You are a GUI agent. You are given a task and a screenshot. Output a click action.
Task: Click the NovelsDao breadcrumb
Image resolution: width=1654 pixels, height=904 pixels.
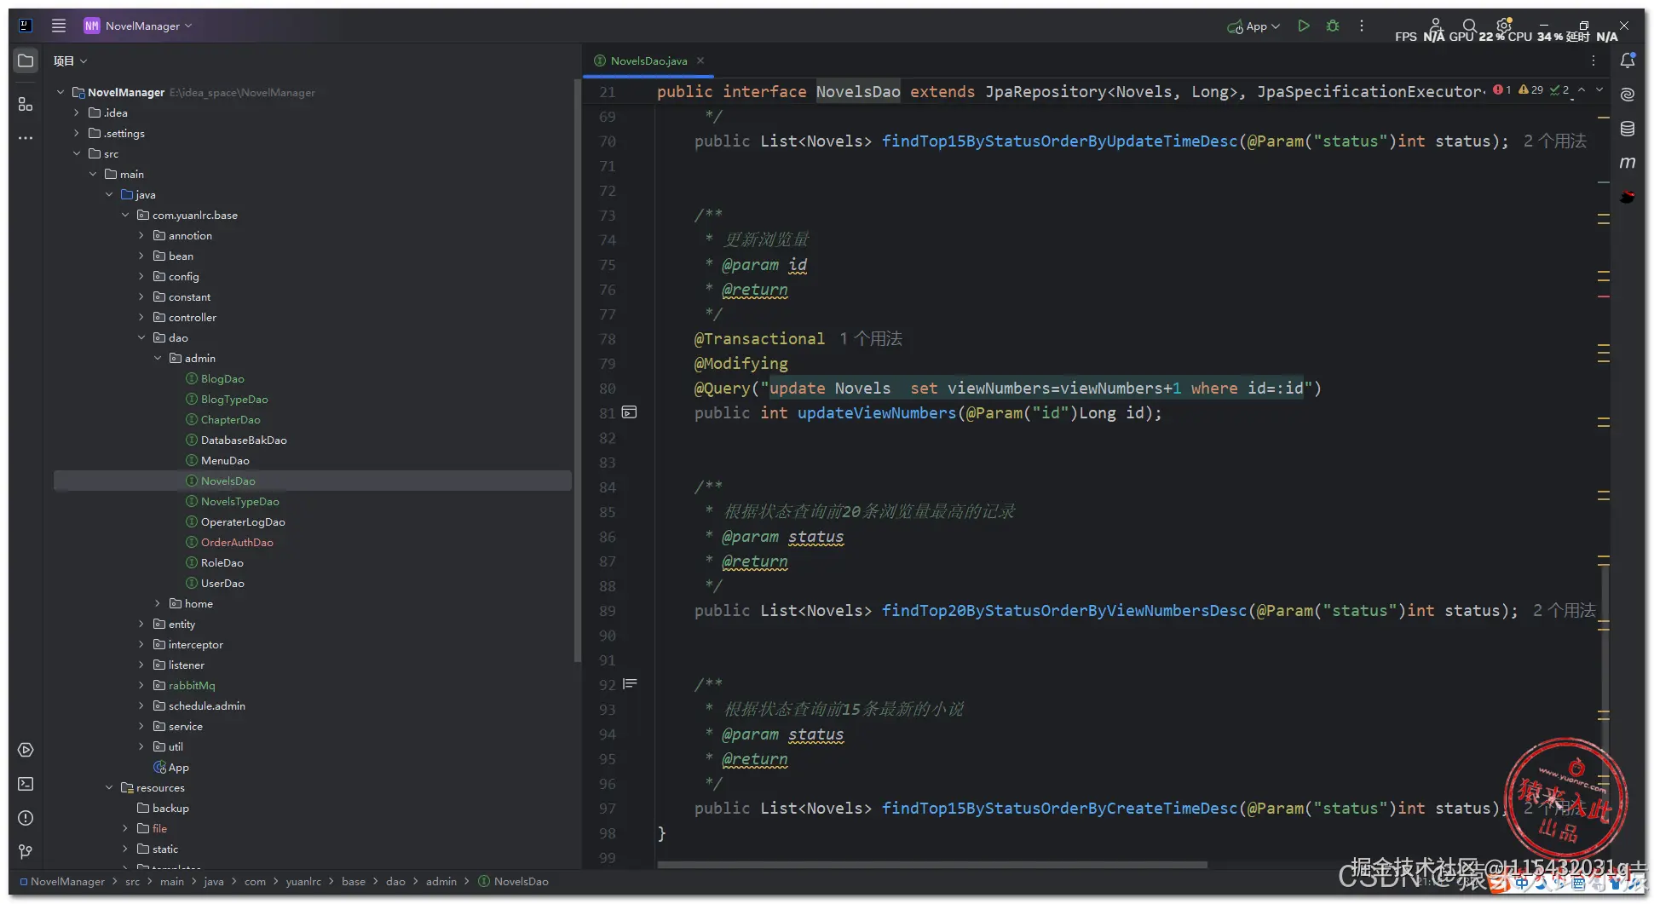(x=513, y=881)
